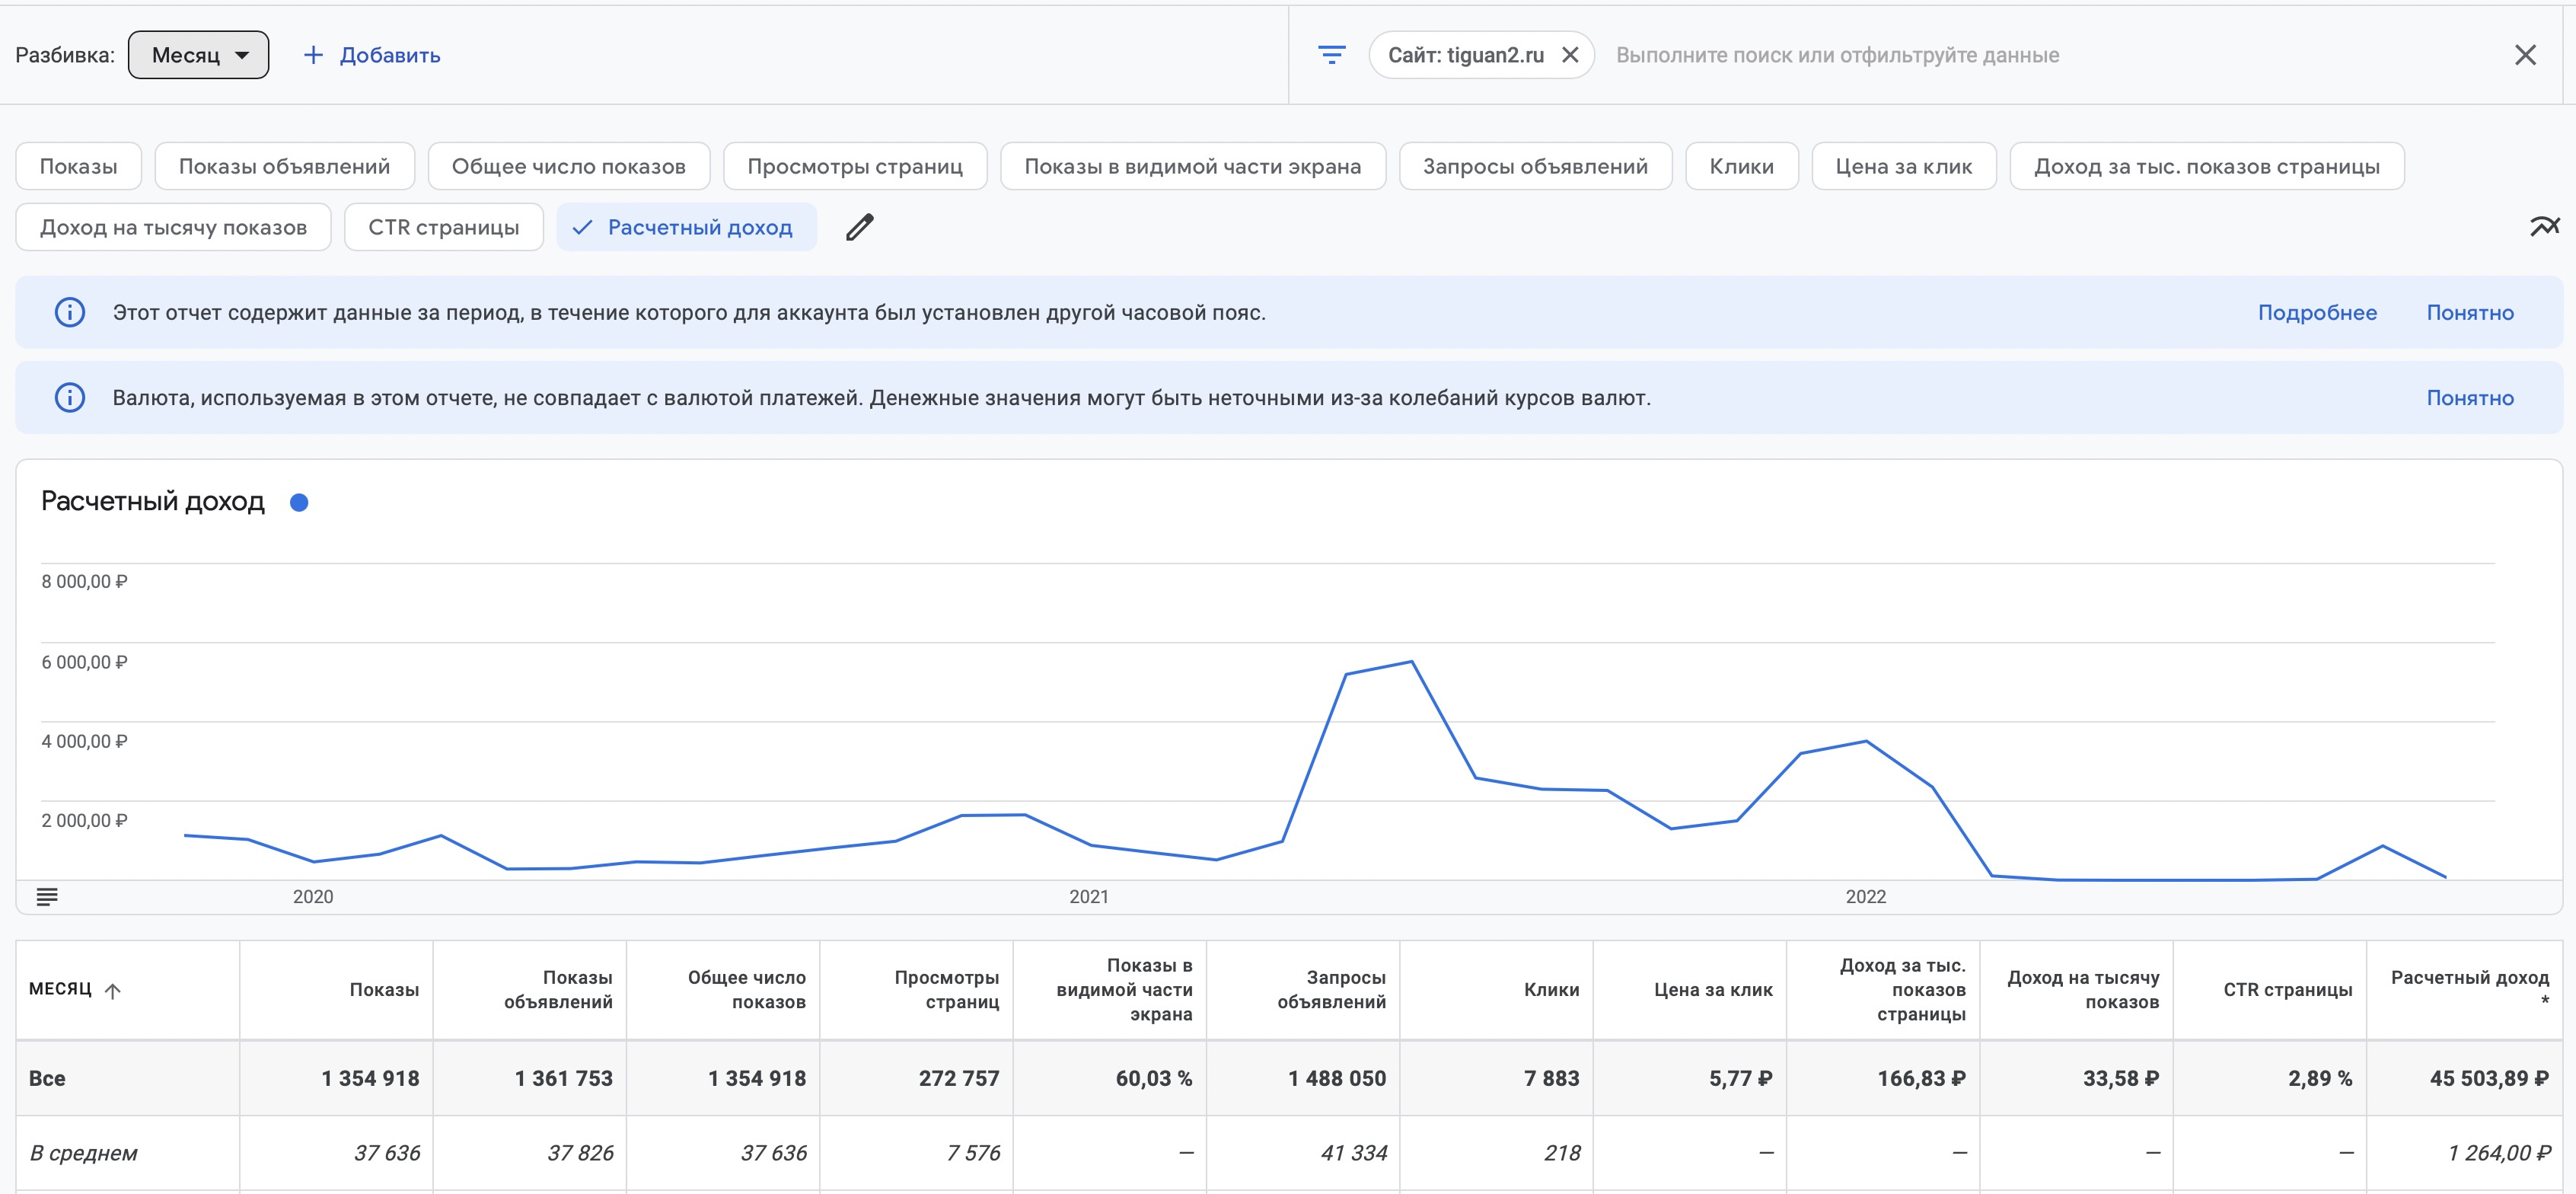Viewport: 2576px width, 1194px height.
Task: Click the info icon on timezone notice
Action: (x=70, y=312)
